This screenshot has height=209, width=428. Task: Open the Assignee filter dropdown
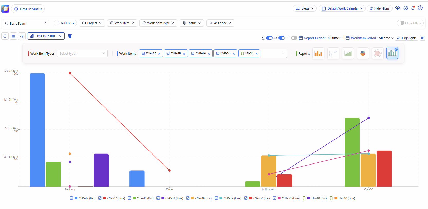tap(220, 23)
